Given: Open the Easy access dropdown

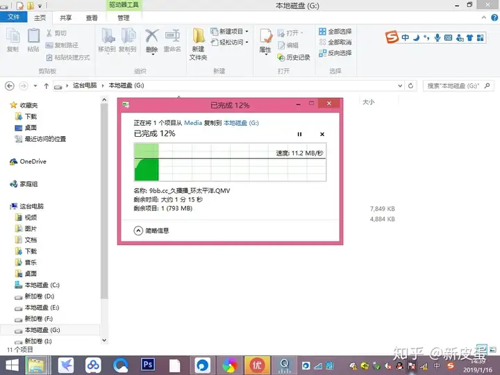Looking at the screenshot, I should pos(229,42).
